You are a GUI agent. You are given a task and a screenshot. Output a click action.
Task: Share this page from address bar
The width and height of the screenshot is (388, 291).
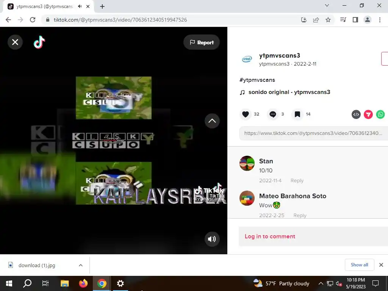coord(316,20)
